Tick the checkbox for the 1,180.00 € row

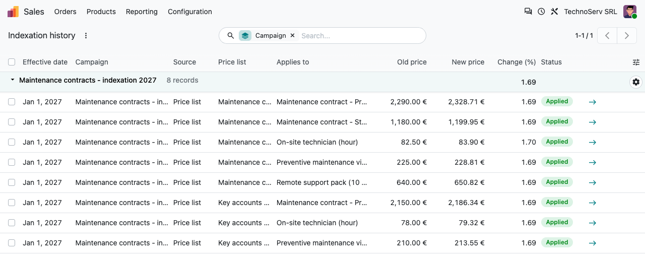tap(12, 122)
